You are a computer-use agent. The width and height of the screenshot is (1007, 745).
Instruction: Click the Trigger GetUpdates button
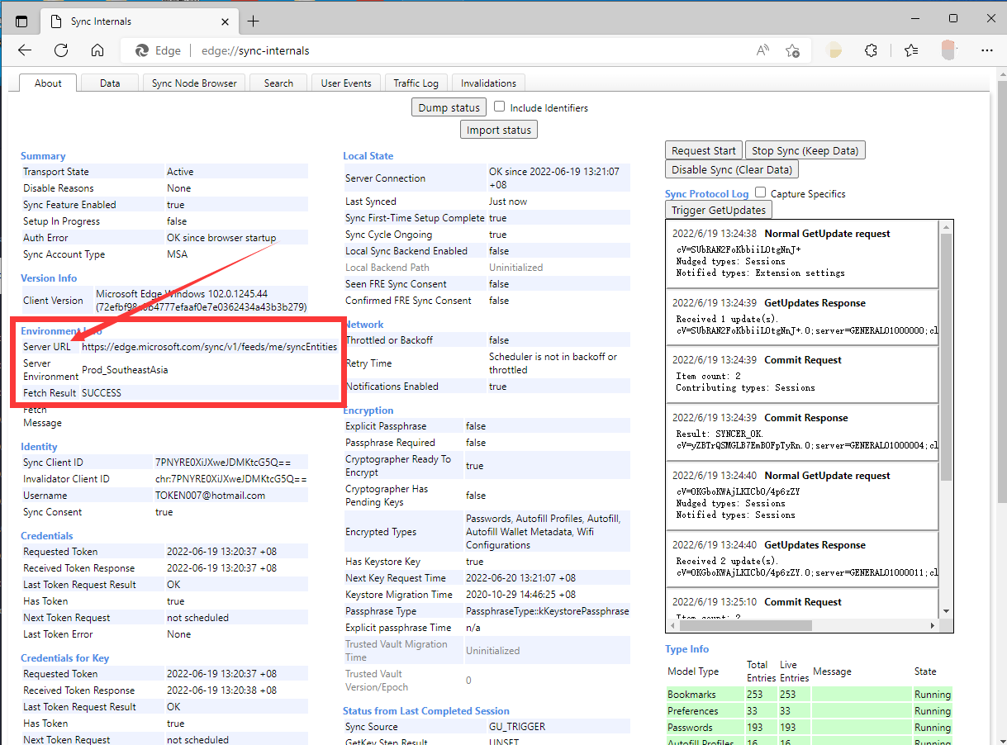pos(718,210)
